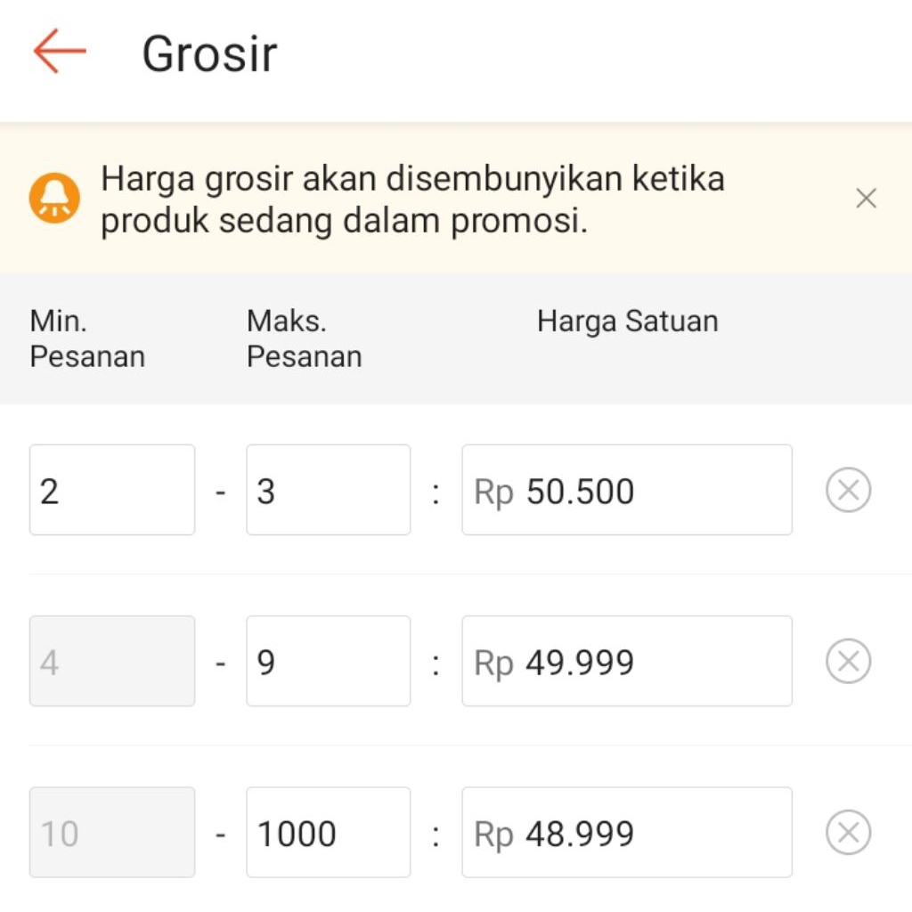Focus the Rp 49.999 unit price field

pyautogui.click(x=626, y=661)
